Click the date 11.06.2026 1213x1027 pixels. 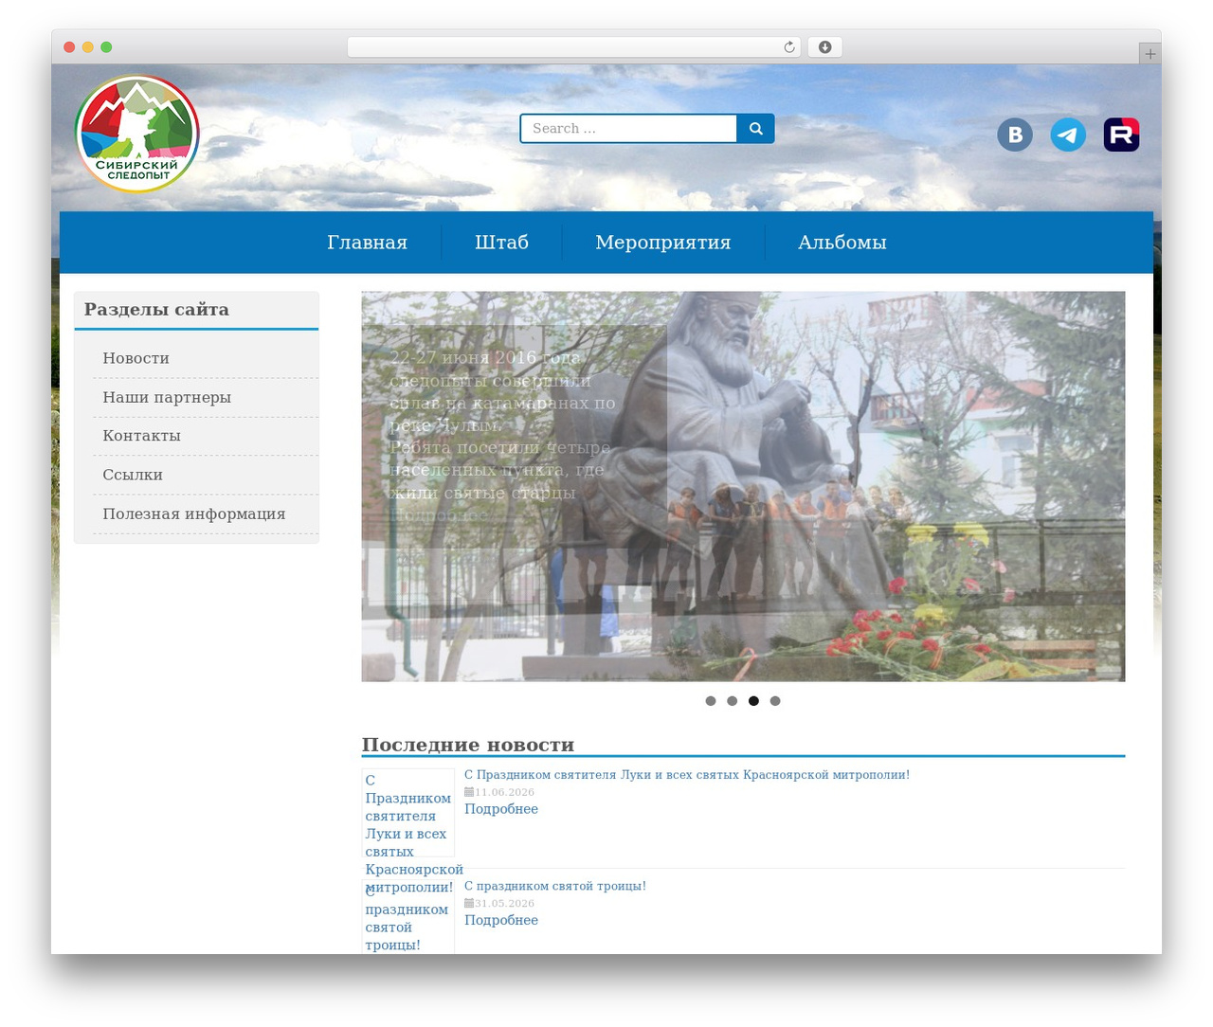504,792
